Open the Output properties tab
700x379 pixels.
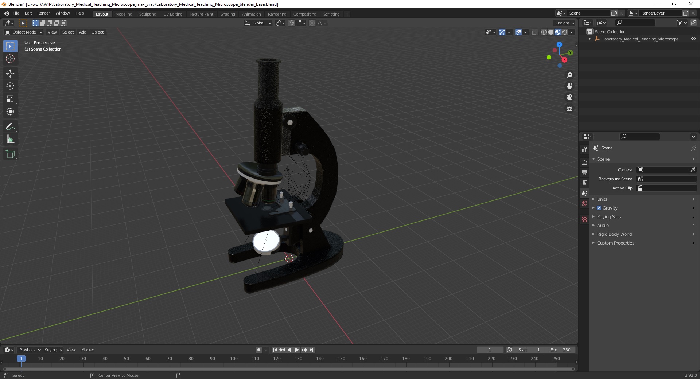584,172
